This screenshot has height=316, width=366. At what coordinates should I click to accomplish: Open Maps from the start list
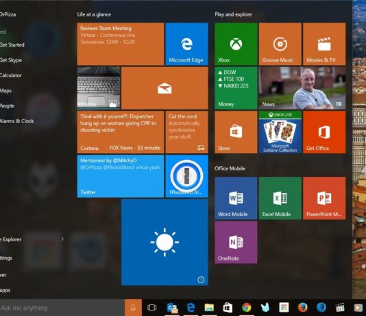pyautogui.click(x=6, y=90)
